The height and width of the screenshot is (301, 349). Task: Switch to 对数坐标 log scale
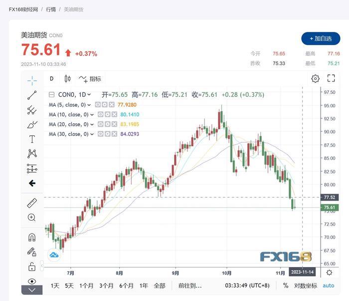(x=305, y=286)
